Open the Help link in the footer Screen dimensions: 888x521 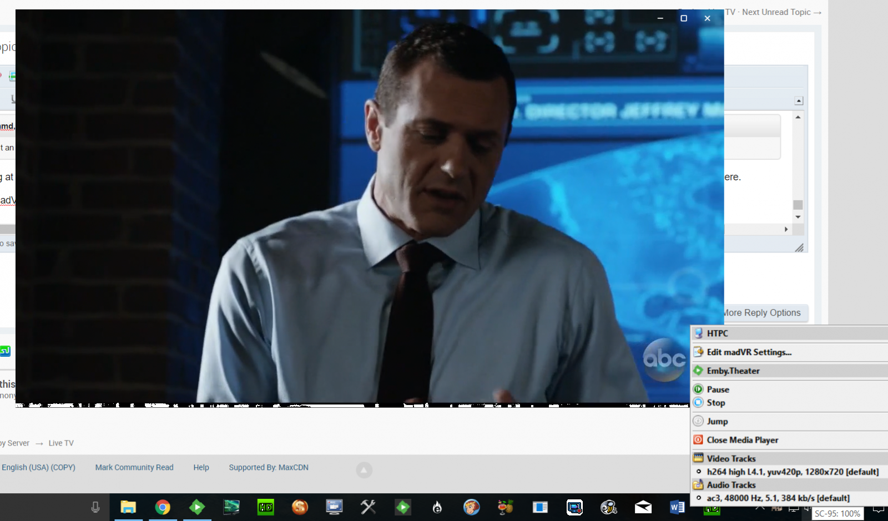(201, 468)
